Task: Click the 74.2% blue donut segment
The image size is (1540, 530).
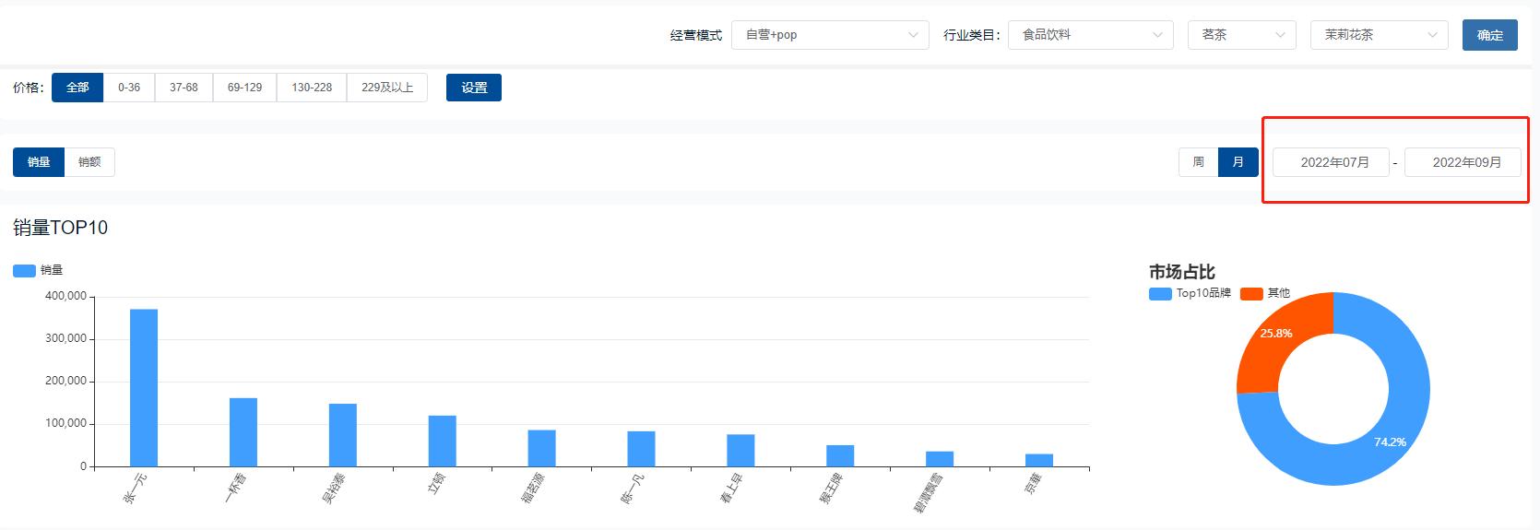Action: point(1391,442)
